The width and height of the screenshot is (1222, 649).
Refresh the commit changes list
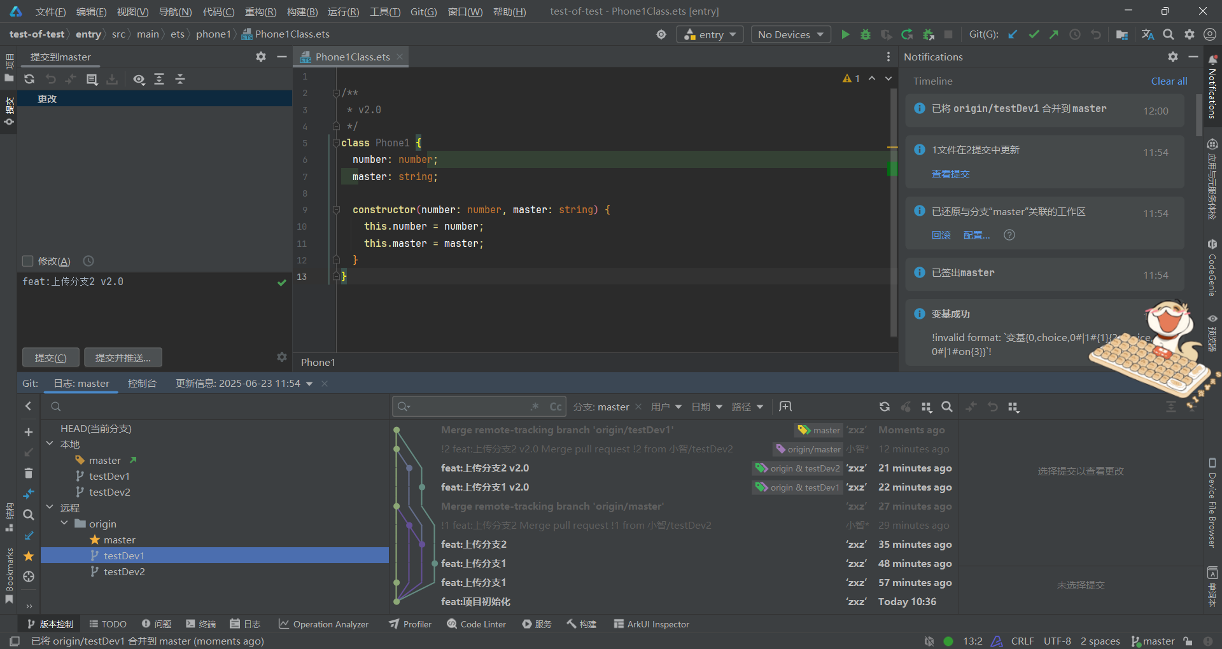tap(29, 79)
